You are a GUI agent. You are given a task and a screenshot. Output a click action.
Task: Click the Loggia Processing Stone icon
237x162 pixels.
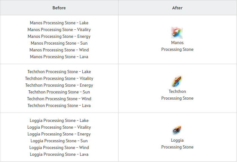click(x=177, y=130)
